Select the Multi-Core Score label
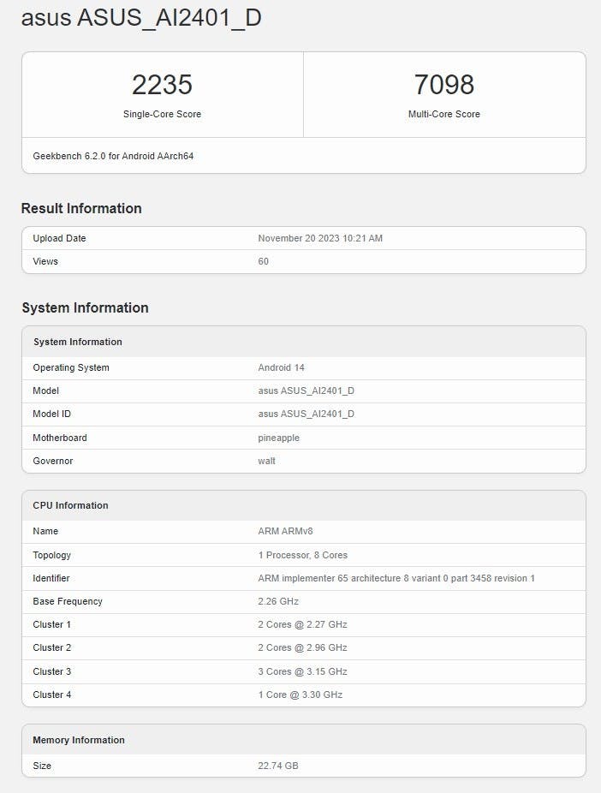601x793 pixels. point(443,114)
